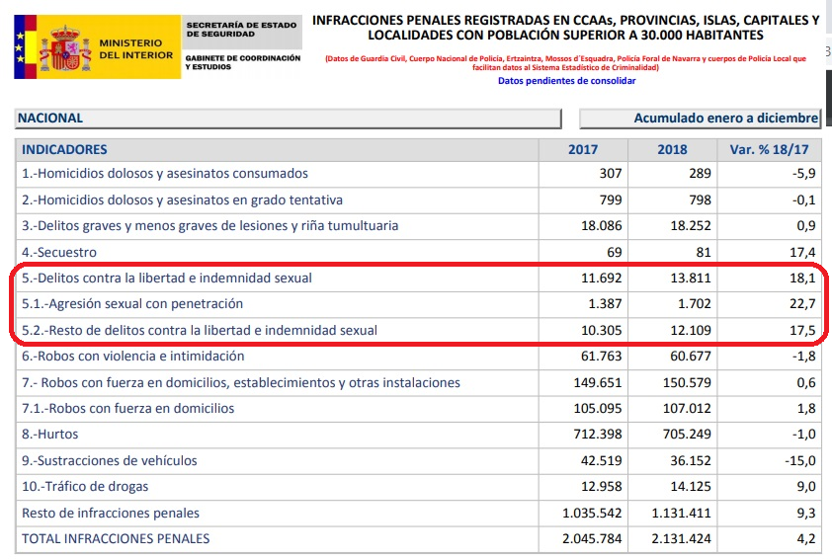832x559 pixels.
Task: Click the Var. % 18/17 column header
Action: click(x=769, y=150)
